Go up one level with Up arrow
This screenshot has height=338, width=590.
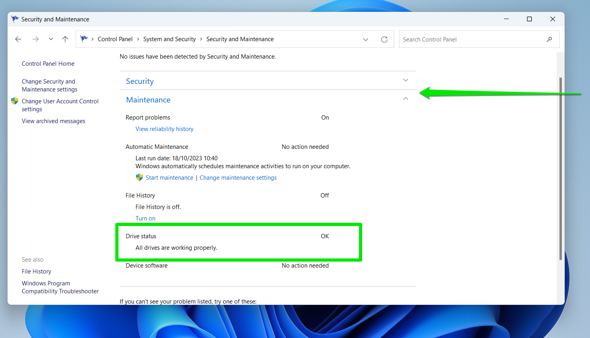[x=65, y=39]
